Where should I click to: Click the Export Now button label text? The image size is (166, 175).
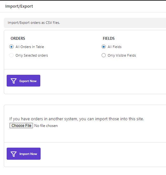(28, 81)
